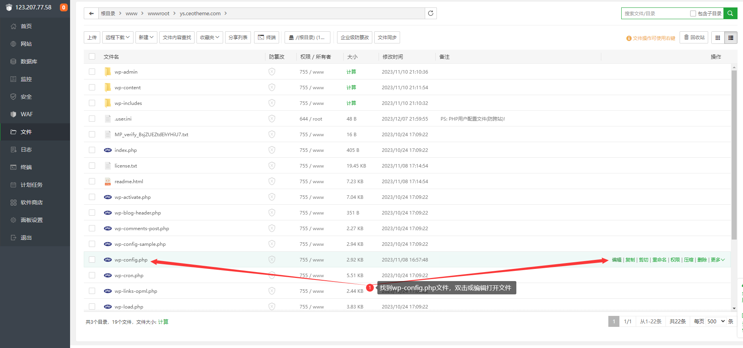Open 面板设置 panel settings in sidebar
The height and width of the screenshot is (348, 743).
35,220
